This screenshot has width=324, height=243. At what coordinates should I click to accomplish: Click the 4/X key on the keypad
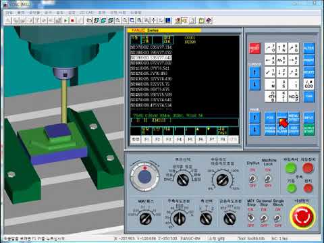[270, 60]
